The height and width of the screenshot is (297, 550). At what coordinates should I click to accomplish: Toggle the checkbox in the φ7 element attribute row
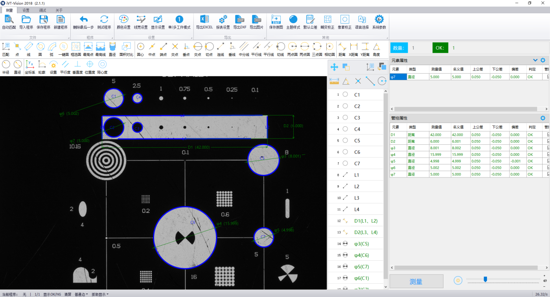[548, 77]
